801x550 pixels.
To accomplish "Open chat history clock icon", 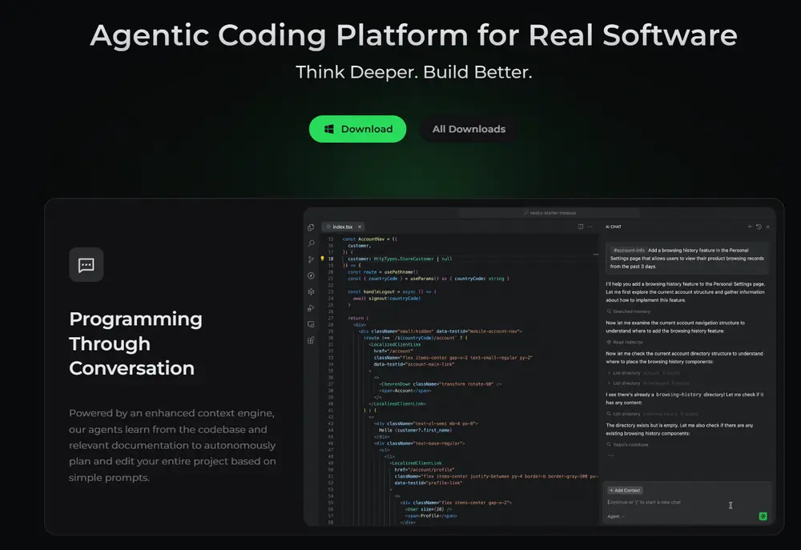I will point(759,227).
